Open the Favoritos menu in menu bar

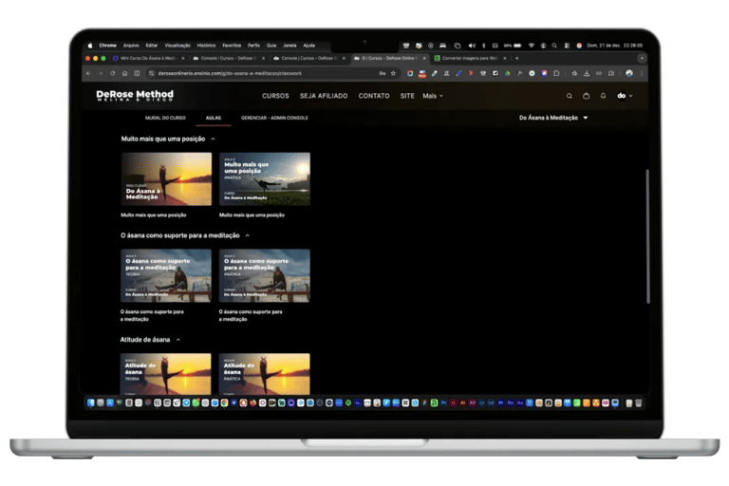[232, 46]
